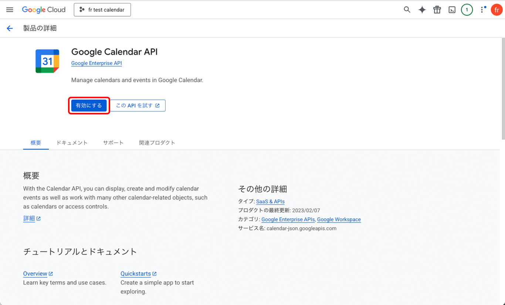Screen dimensions: 505x305
Task: Click the gift free trial icon
Action: click(x=437, y=10)
